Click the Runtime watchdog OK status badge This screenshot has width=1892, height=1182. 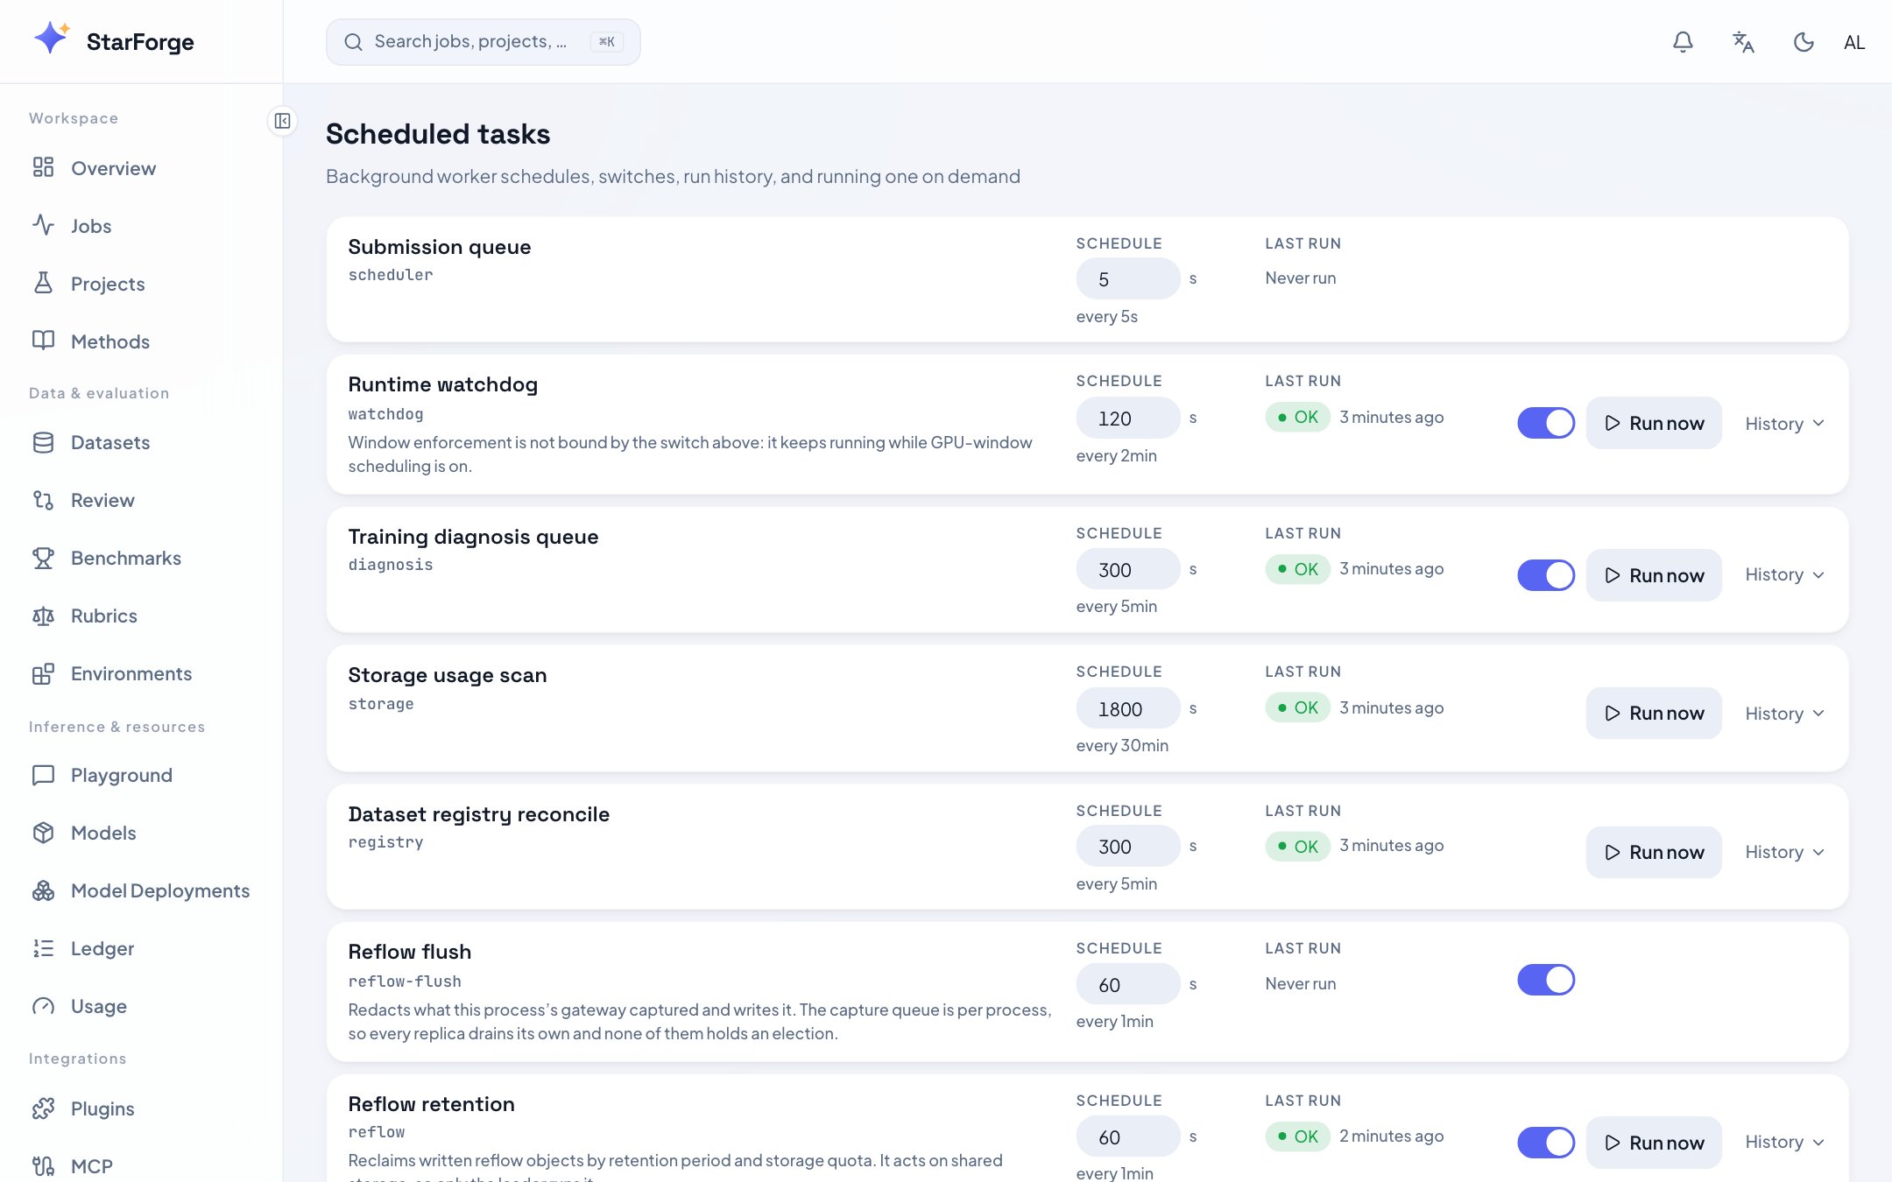coord(1297,417)
